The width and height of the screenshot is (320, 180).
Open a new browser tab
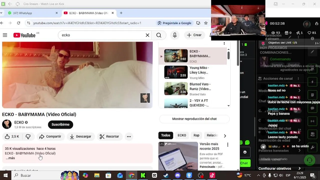[x=121, y=13]
